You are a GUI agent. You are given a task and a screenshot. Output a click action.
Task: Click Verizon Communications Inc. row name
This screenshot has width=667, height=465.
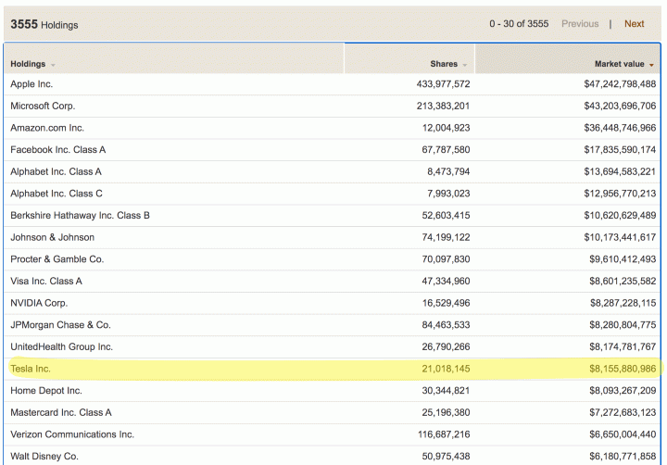[x=72, y=434]
